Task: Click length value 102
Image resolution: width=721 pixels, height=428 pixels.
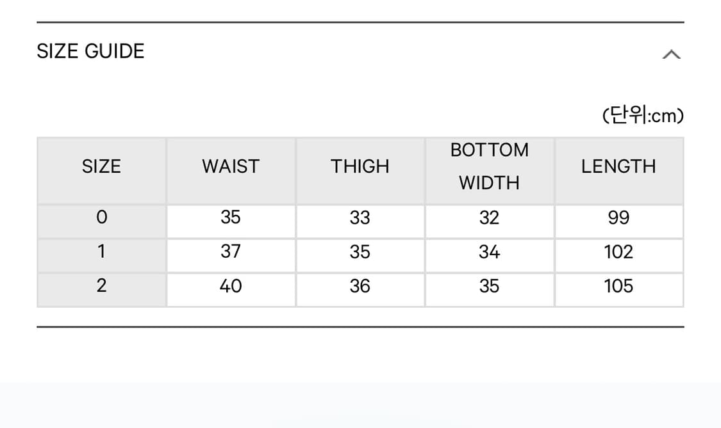Action: 618,251
